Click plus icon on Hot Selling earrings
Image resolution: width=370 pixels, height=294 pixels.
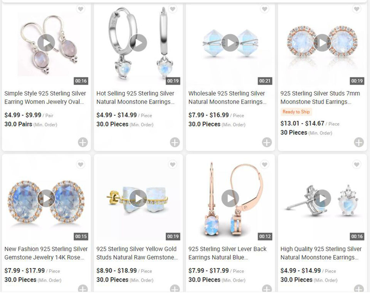pyautogui.click(x=175, y=142)
